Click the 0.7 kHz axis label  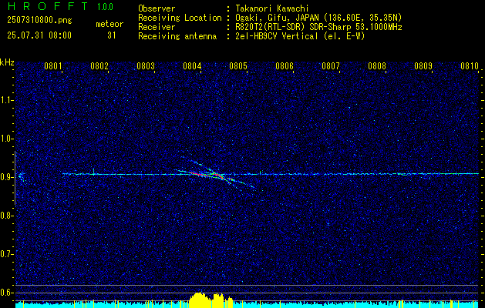(6, 254)
